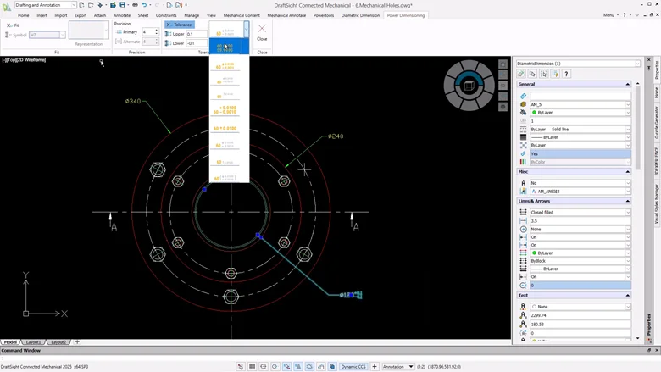Screen dimensions: 661x372
Task: Toggle the X Tolerance option in ribbon
Action: pyautogui.click(x=180, y=25)
